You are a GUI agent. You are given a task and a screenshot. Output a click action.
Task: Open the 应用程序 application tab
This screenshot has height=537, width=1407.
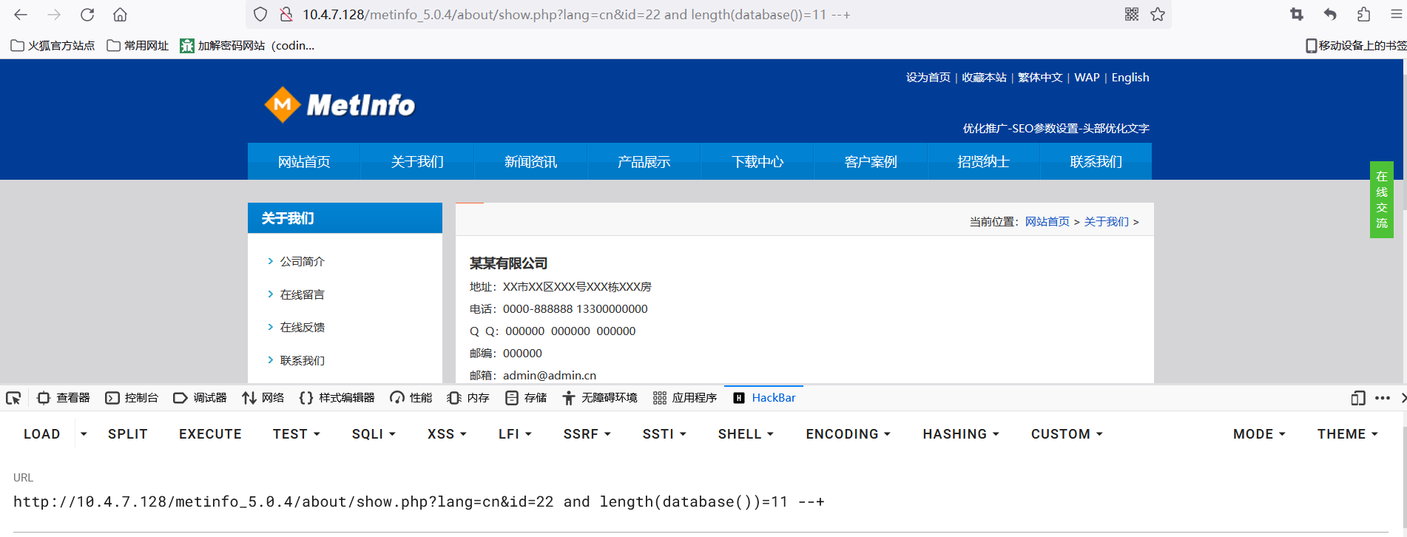click(685, 398)
